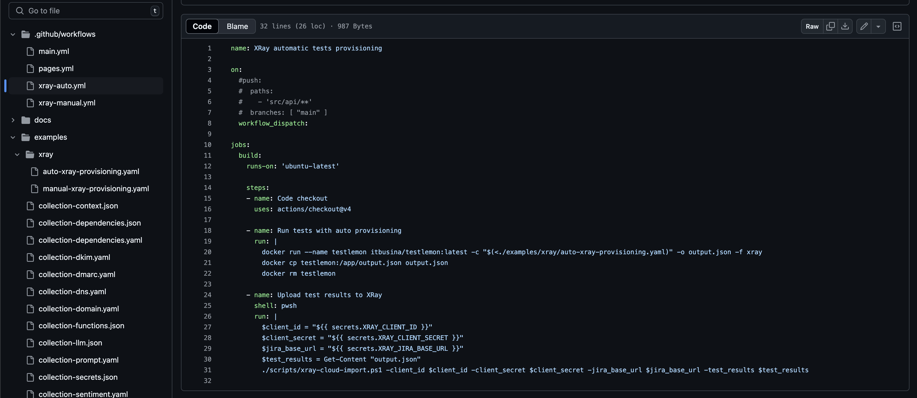Click the .github/workflows folder icon
The width and height of the screenshot is (917, 398).
tap(26, 34)
